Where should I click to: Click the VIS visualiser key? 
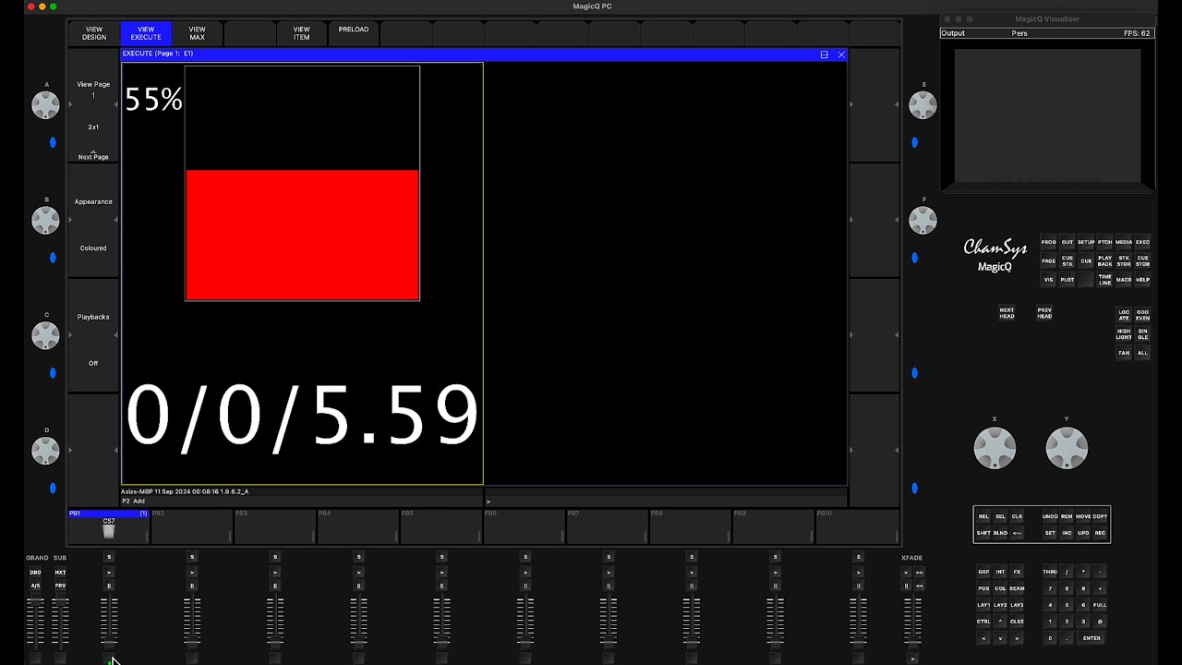coord(1048,279)
